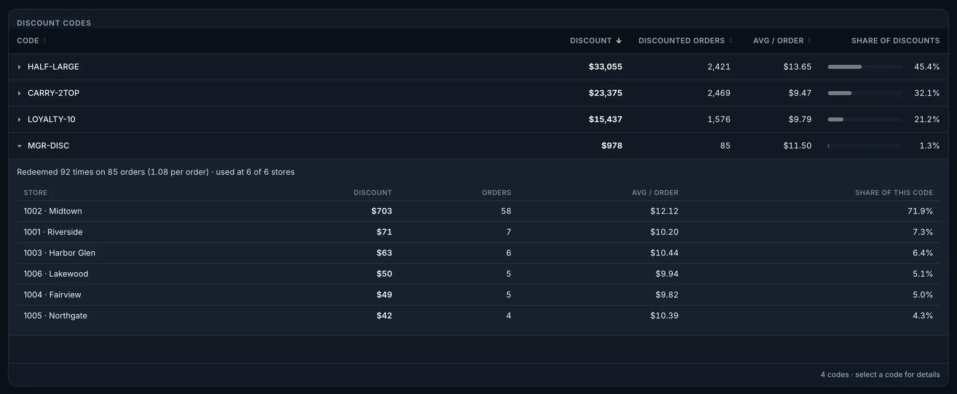The height and width of the screenshot is (394, 957).
Task: Click Northgate's $10.39 average per order
Action: tap(664, 316)
